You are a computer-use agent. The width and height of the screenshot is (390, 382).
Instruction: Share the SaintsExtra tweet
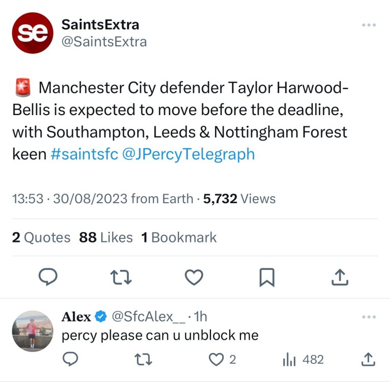pyautogui.click(x=340, y=277)
